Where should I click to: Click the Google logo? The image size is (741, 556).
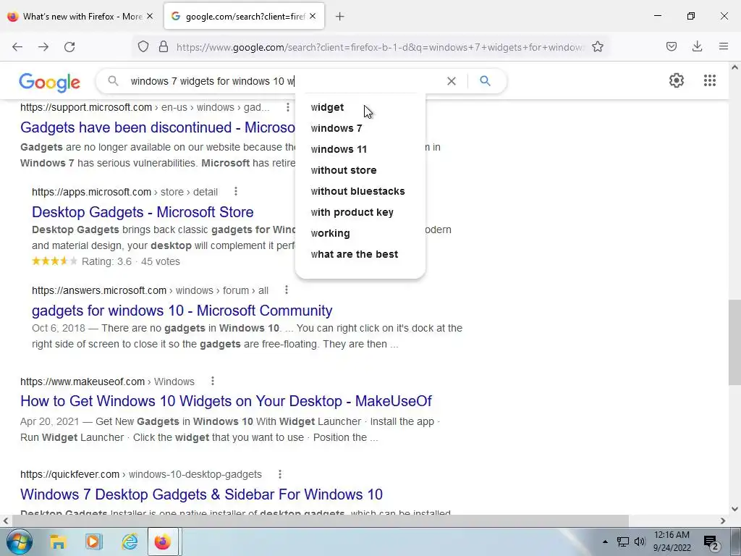pyautogui.click(x=50, y=83)
